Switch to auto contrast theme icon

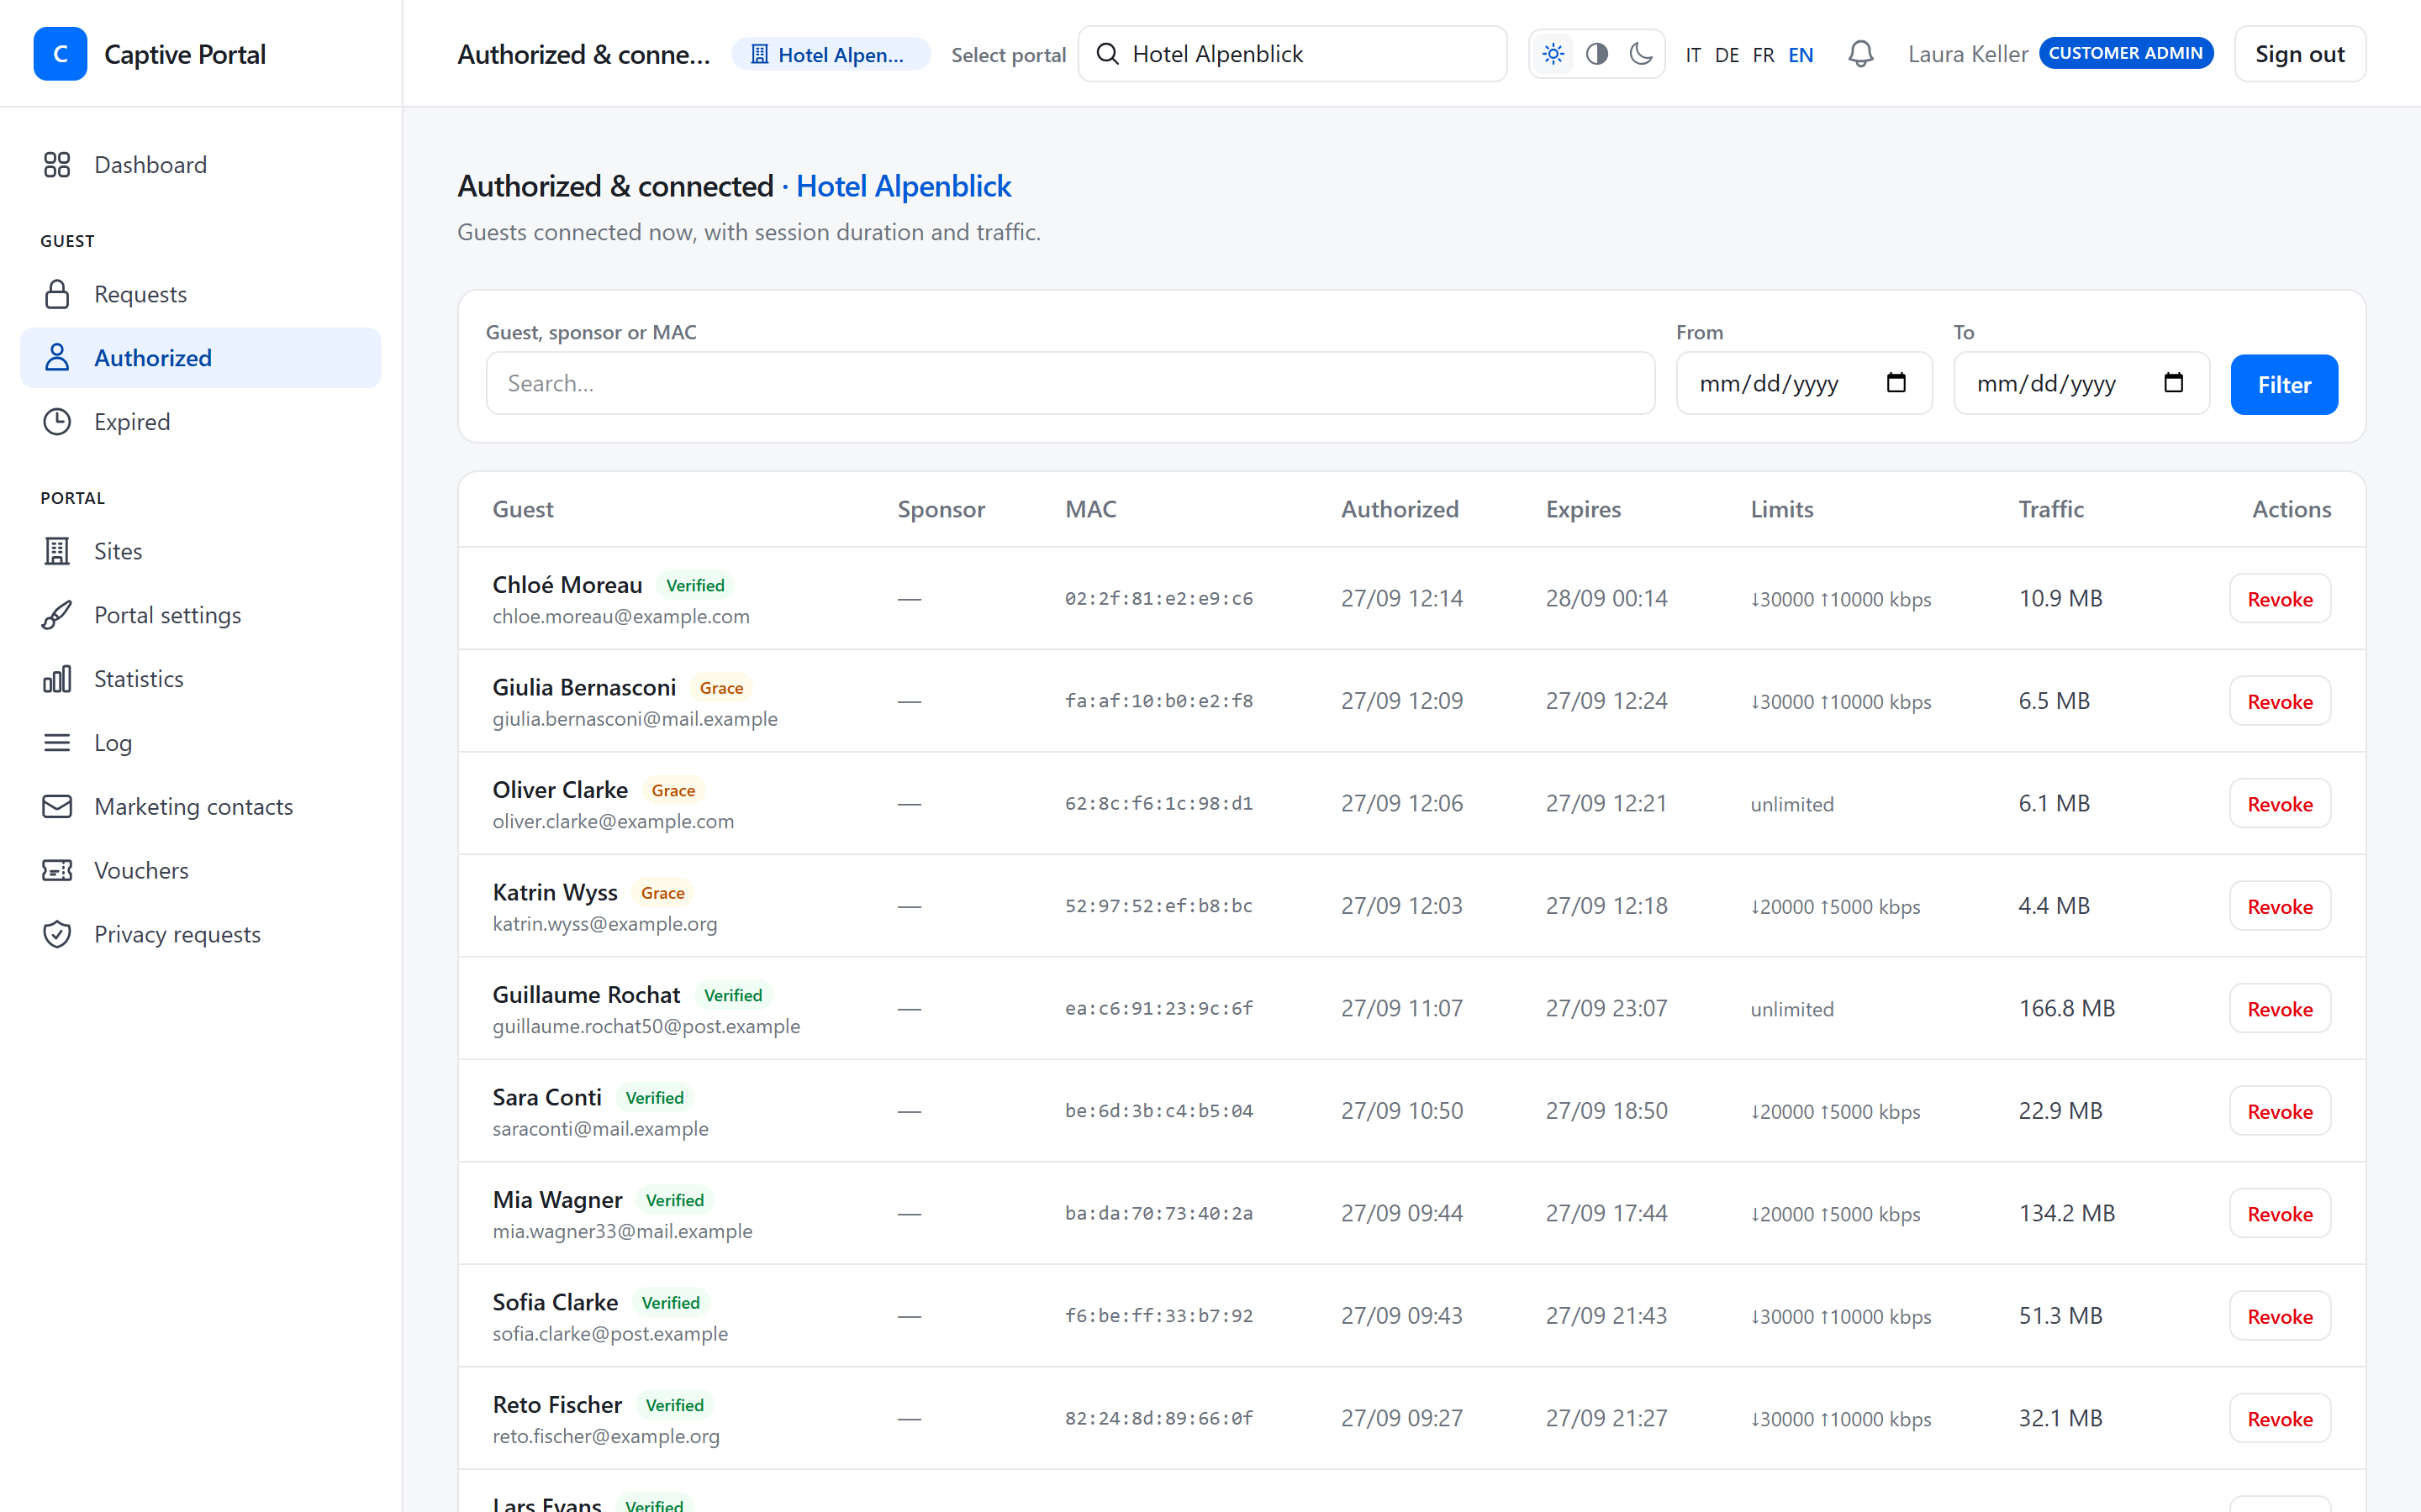click(x=1596, y=54)
